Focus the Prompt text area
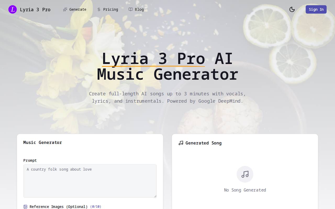This screenshot has height=209, width=335. click(90, 181)
